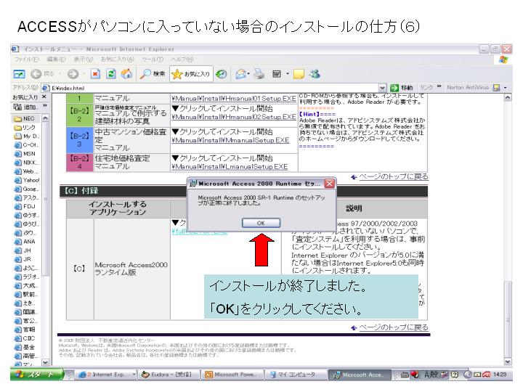
Task: Expand the Favorites panel toolbar chevron
Action: tap(45, 106)
